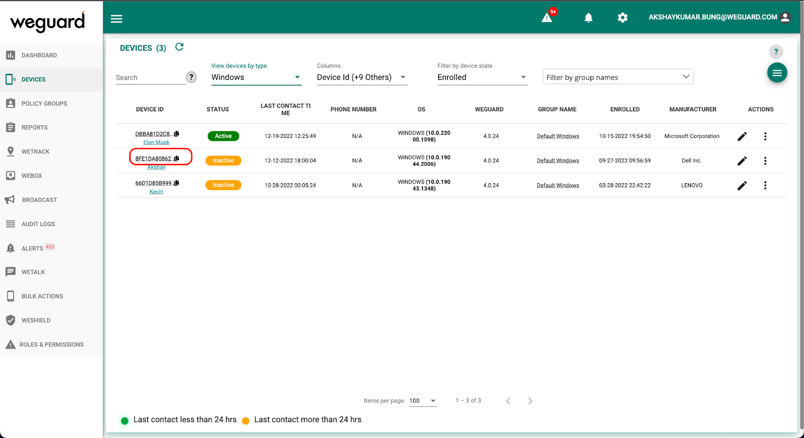The width and height of the screenshot is (804, 438).
Task: Click the STATUS column header
Action: point(218,109)
